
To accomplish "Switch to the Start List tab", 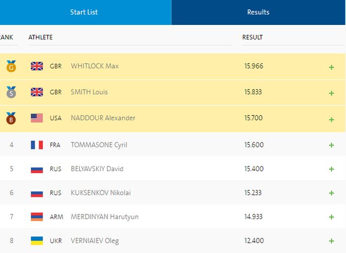I will [x=84, y=12].
